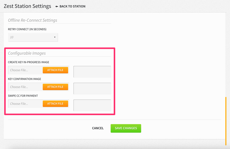The height and width of the screenshot is (149, 230).
Task: Attach file for Create Key In-Progress Image
Action: point(55,70)
